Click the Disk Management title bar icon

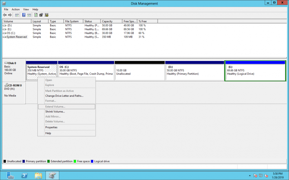click(4, 3)
